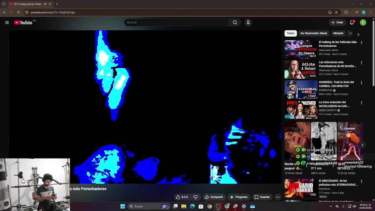Open the Nickelodeon Maltrato video thumbnail
The image size is (375, 211).
click(x=301, y=109)
